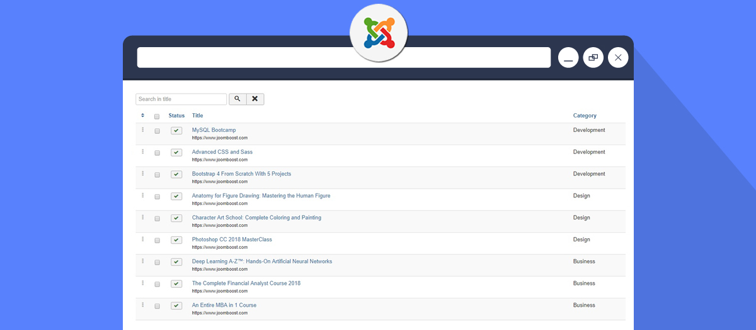Toggle published status of Advanced CSS and Sass
756x330 pixels.
click(176, 153)
